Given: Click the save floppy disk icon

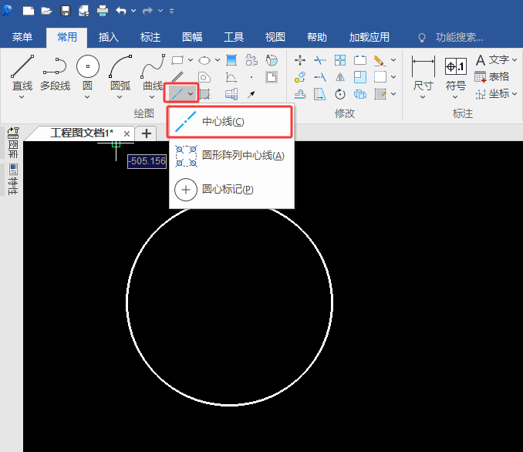Looking at the screenshot, I should point(66,11).
